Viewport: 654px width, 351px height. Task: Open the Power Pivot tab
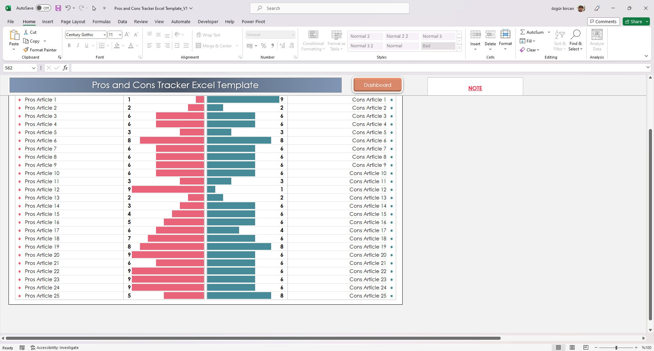coord(253,21)
